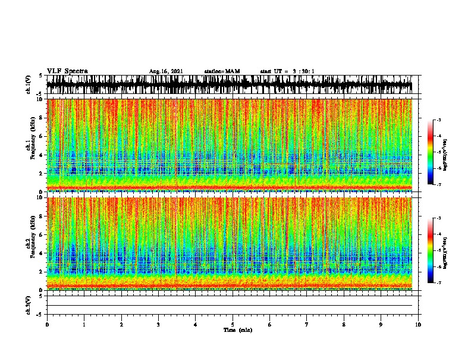This screenshot has width=471, height=364.
Task: Click inside the ch.2 spectrogram plot
Action: click(230, 244)
